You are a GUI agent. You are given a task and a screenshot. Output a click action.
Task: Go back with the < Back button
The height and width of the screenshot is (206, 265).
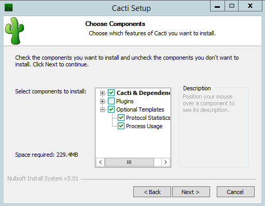click(x=152, y=192)
